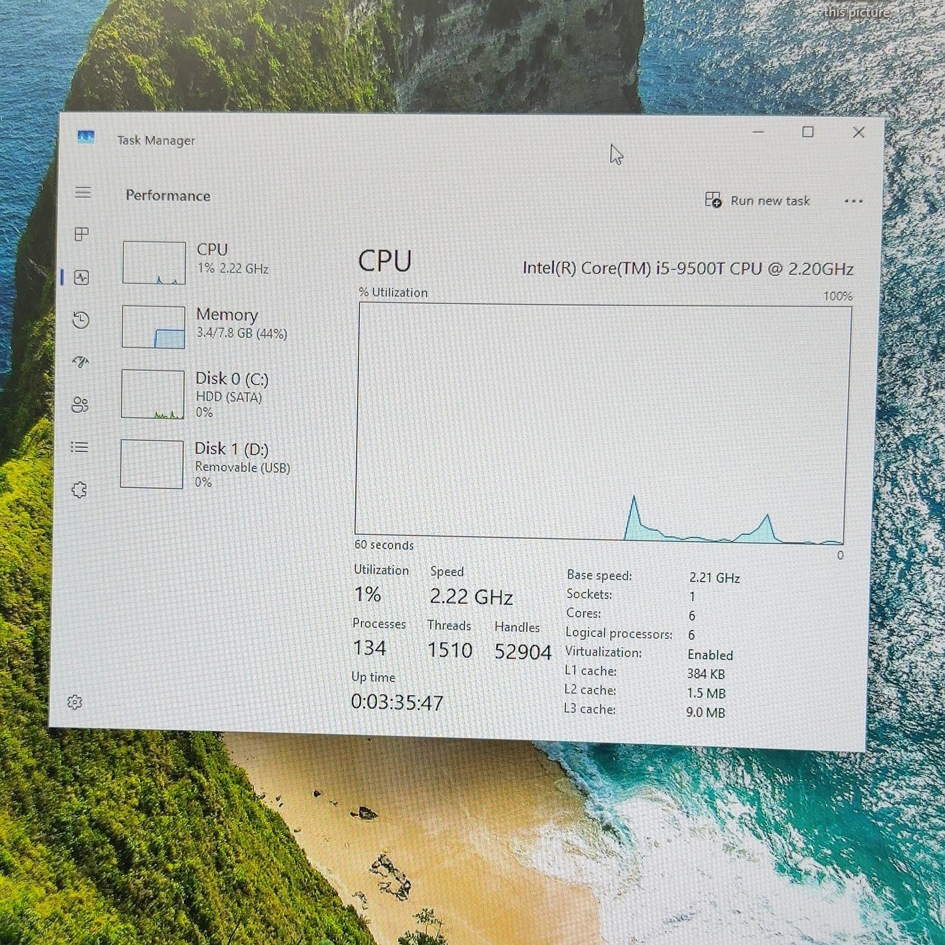Open Task Manager settings gear
The image size is (945, 945).
tap(75, 702)
